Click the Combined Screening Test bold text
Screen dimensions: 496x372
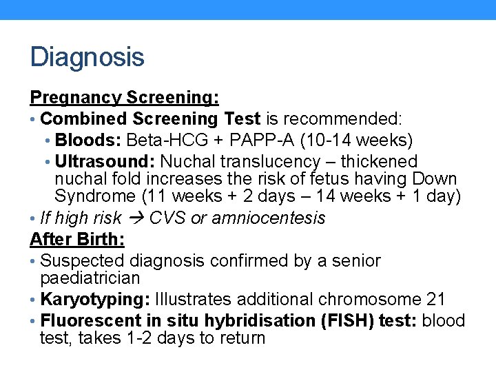151,118
